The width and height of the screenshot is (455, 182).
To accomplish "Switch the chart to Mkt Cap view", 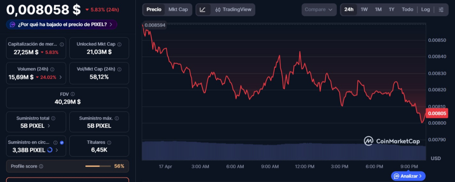I will (178, 10).
